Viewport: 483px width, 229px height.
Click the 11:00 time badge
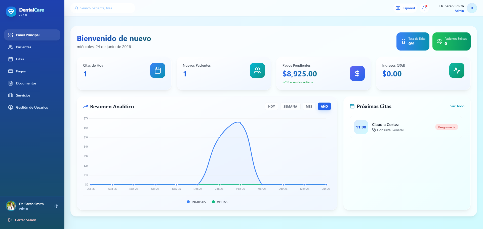[x=361, y=127]
